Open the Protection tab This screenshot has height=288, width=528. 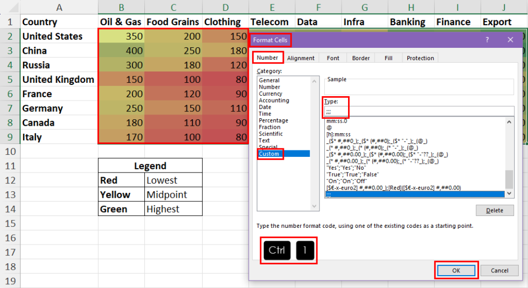420,58
